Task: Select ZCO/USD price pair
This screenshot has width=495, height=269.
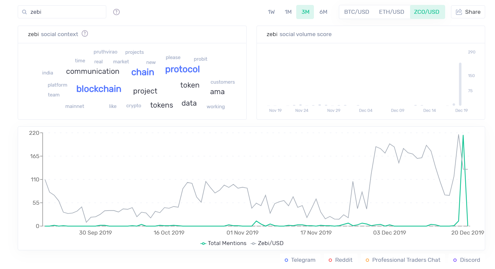Action: click(427, 12)
